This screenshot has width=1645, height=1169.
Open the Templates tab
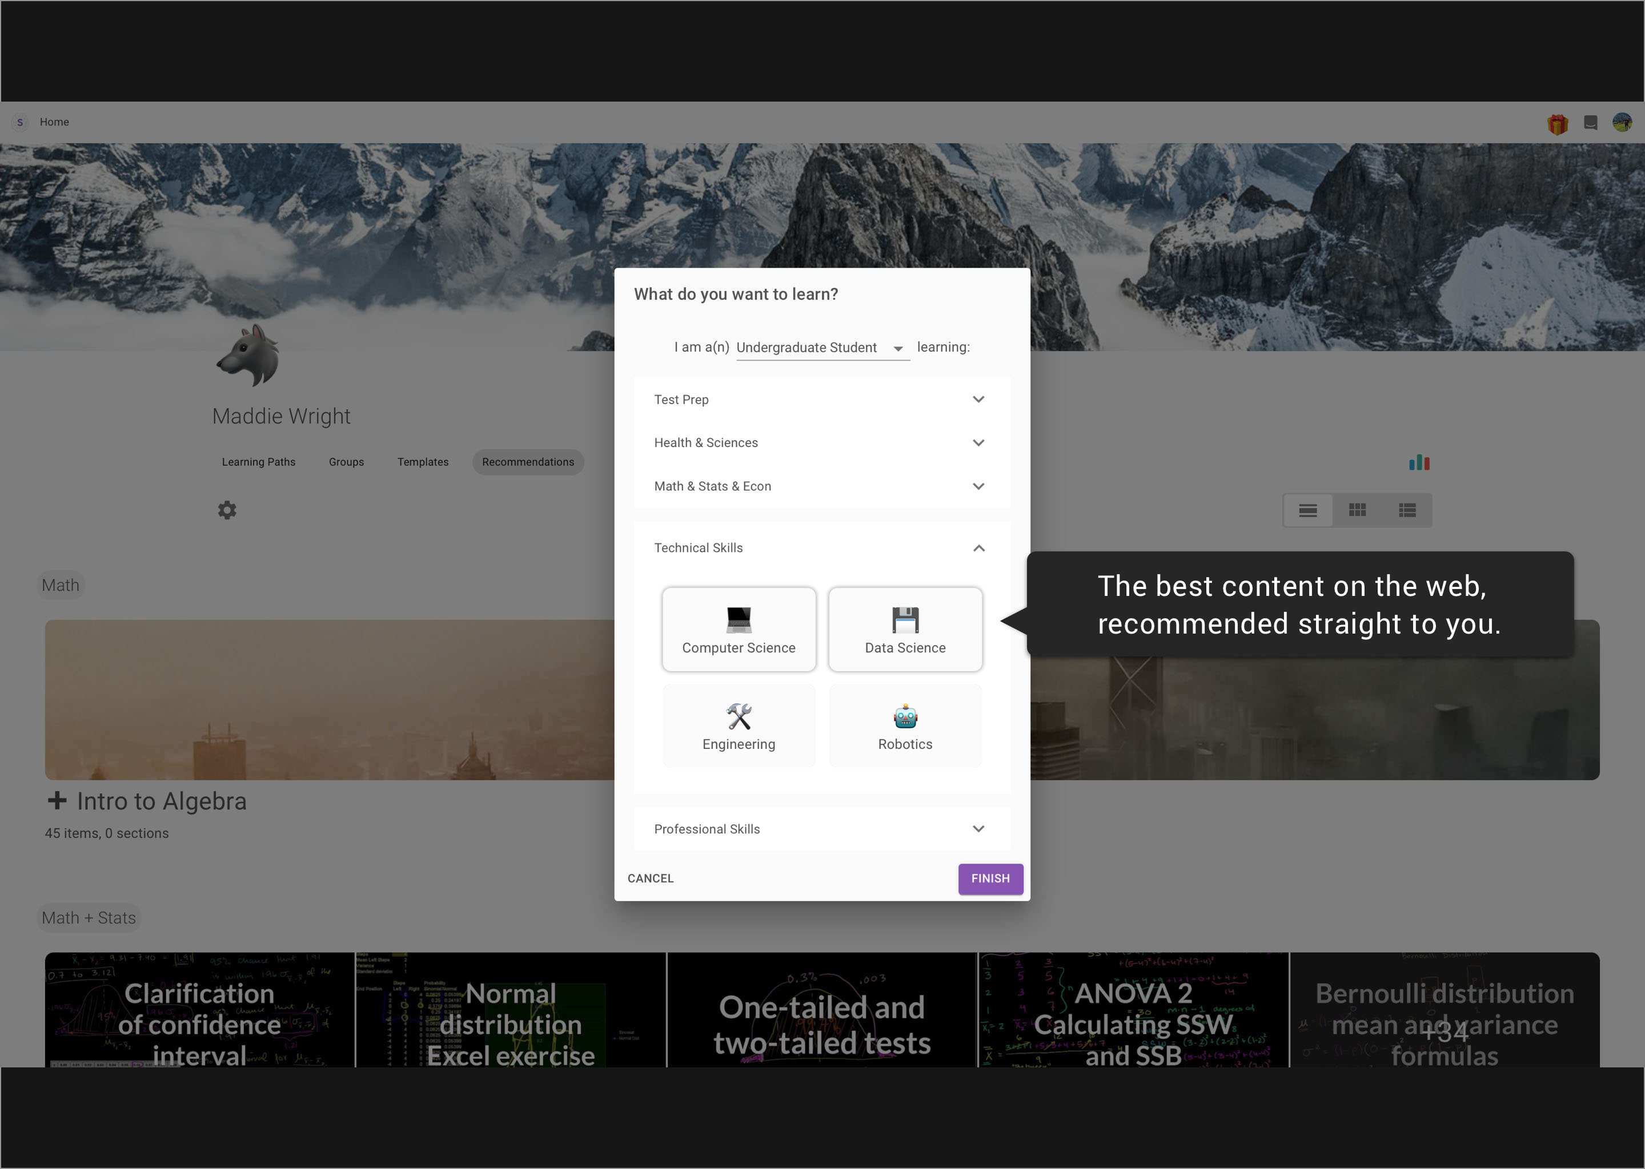423,462
